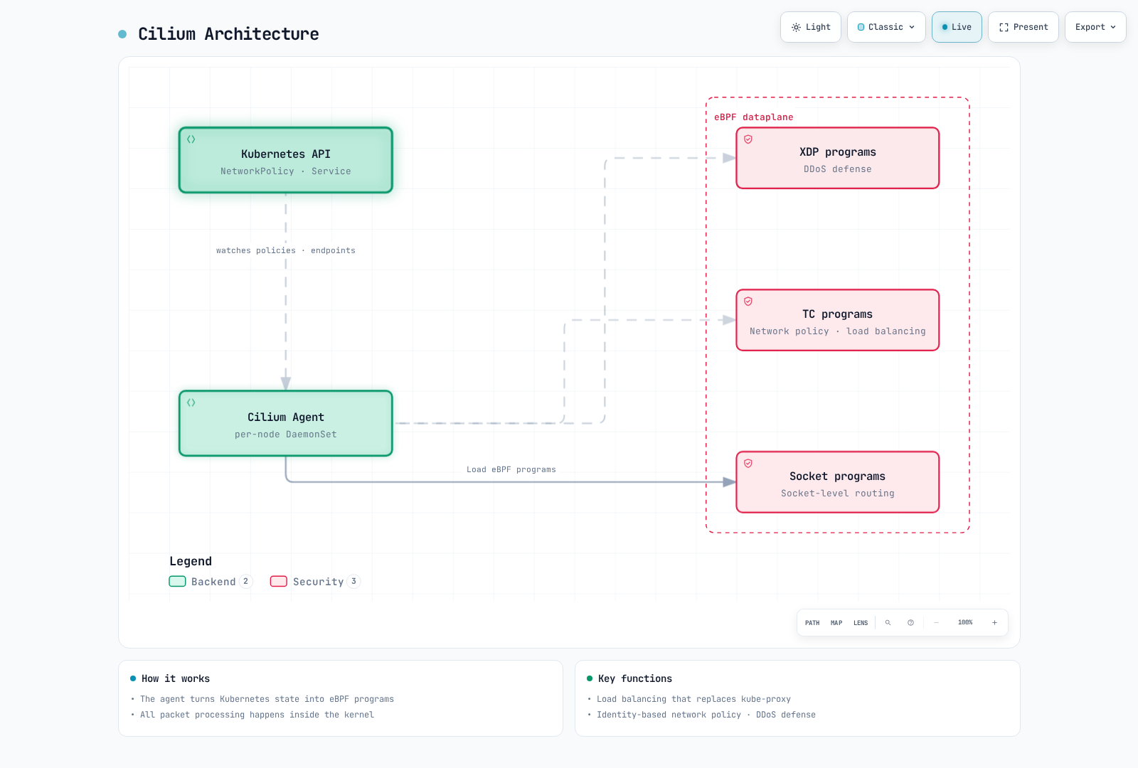1138x768 pixels.
Task: Toggle the Light theme button
Action: point(811,27)
